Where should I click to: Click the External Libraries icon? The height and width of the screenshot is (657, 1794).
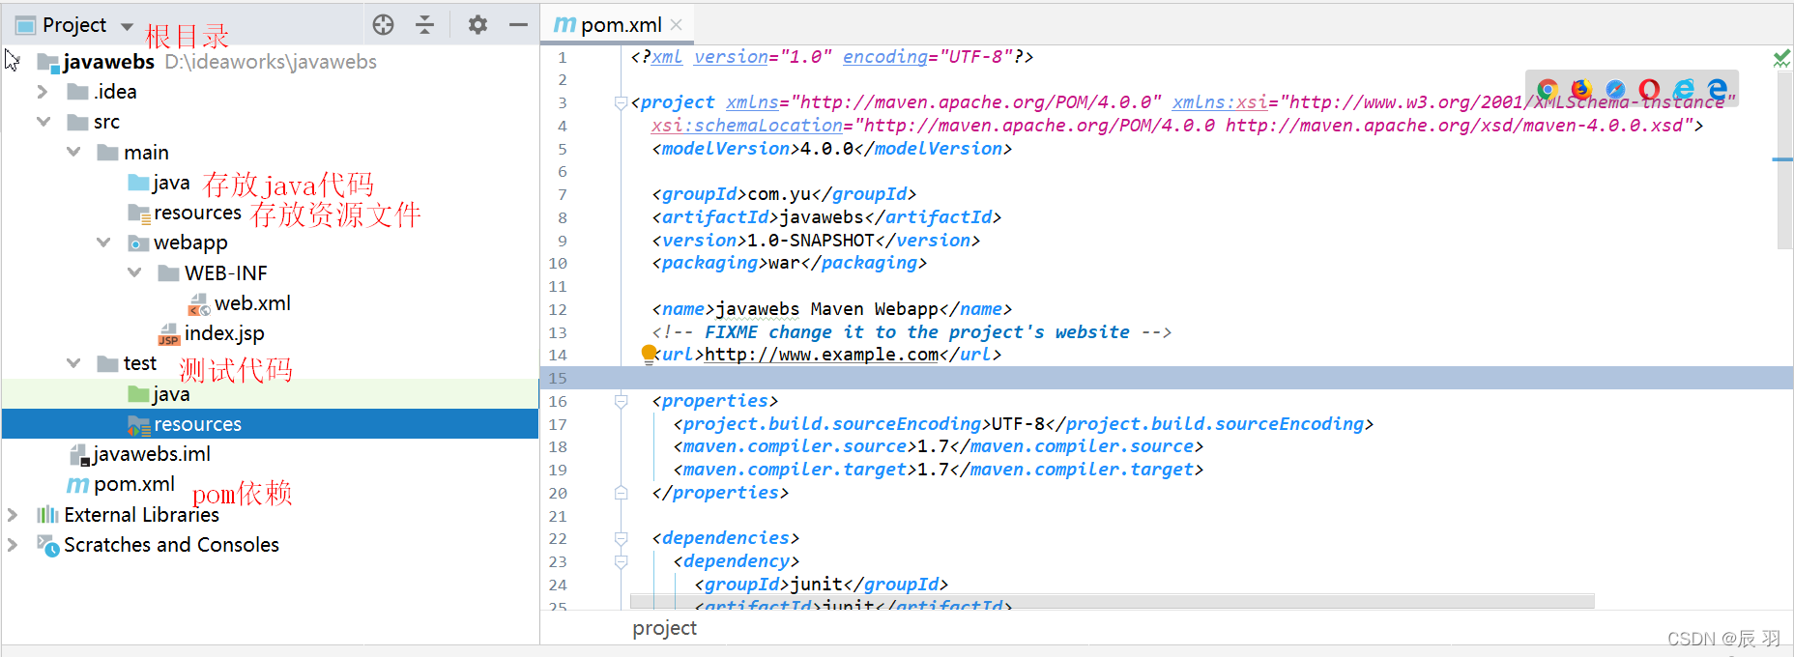pos(47,515)
